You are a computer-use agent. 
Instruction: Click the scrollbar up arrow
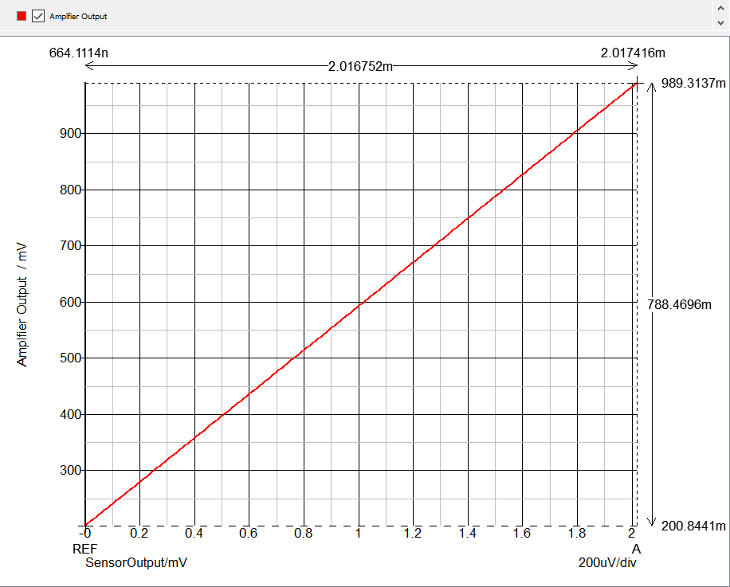coord(721,7)
